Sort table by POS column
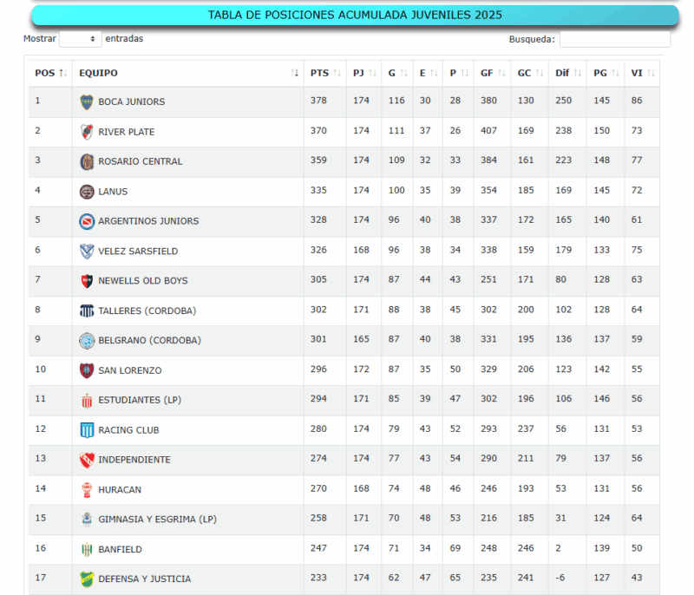The width and height of the screenshot is (694, 595). (x=50, y=73)
